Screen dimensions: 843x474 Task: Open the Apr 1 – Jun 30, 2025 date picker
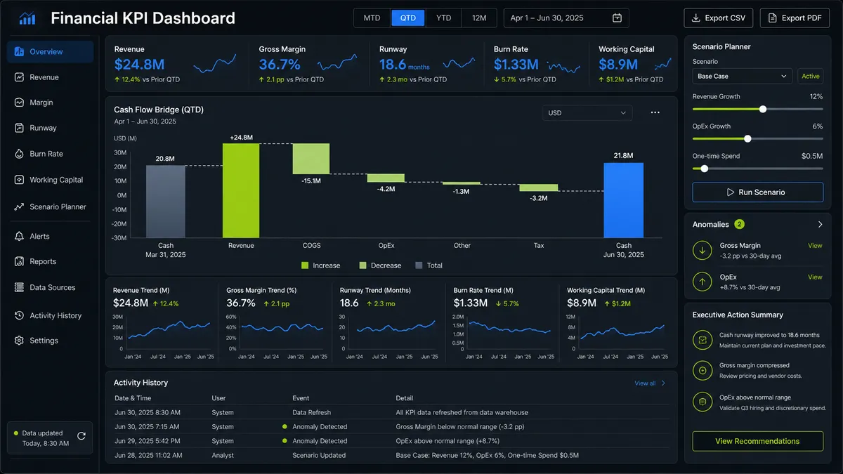(566, 18)
